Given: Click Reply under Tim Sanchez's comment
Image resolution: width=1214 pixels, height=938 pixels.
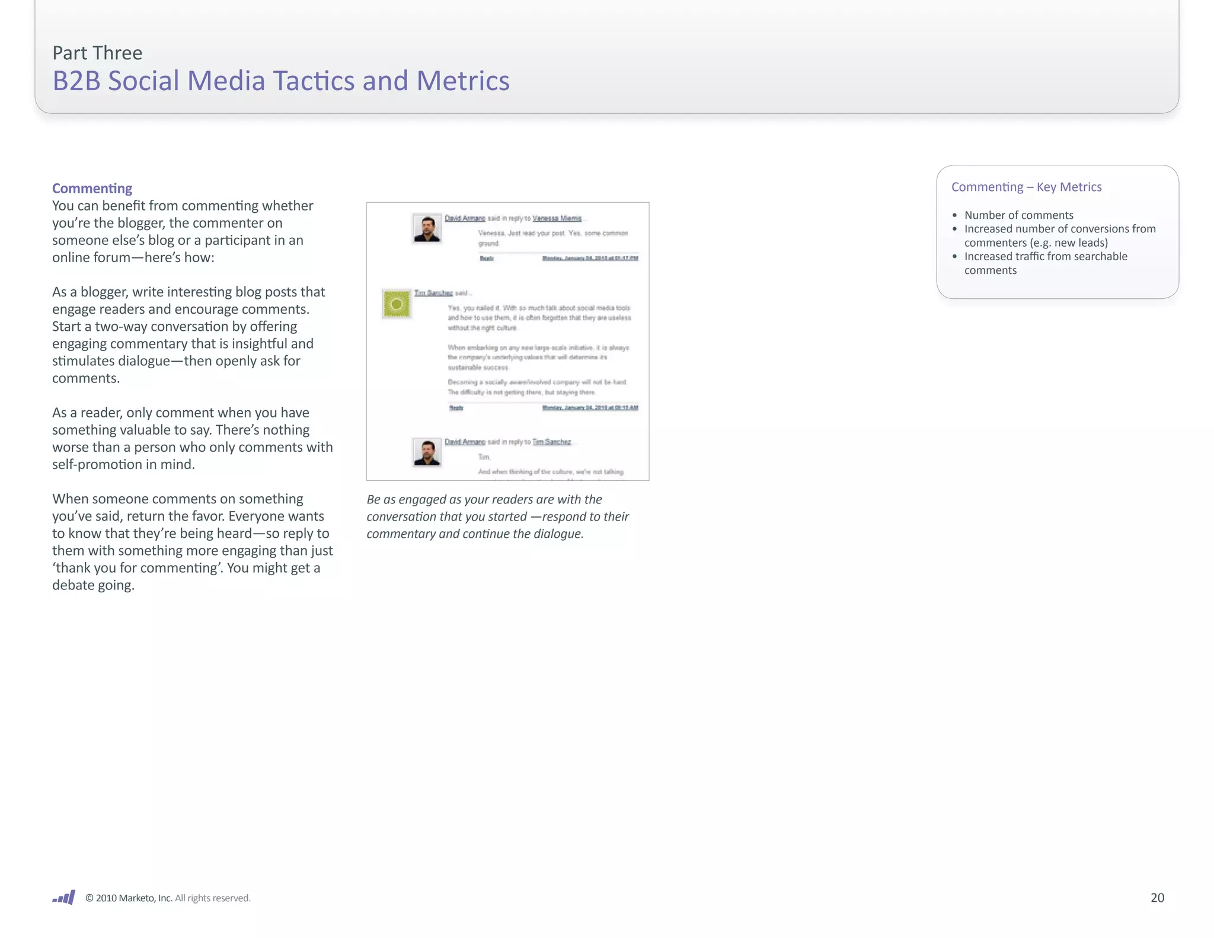Looking at the screenshot, I should tap(456, 407).
